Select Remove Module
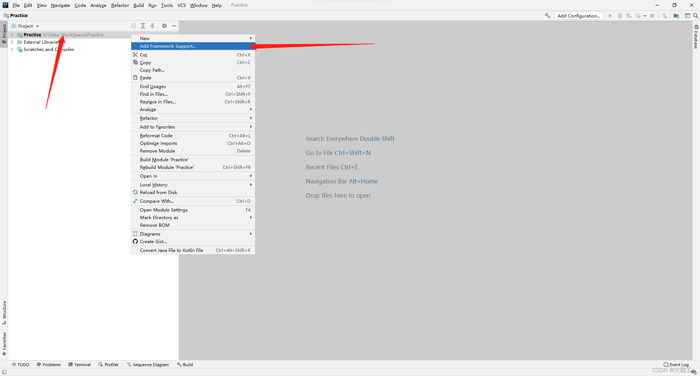Image resolution: width=700 pixels, height=376 pixels. coord(193,151)
